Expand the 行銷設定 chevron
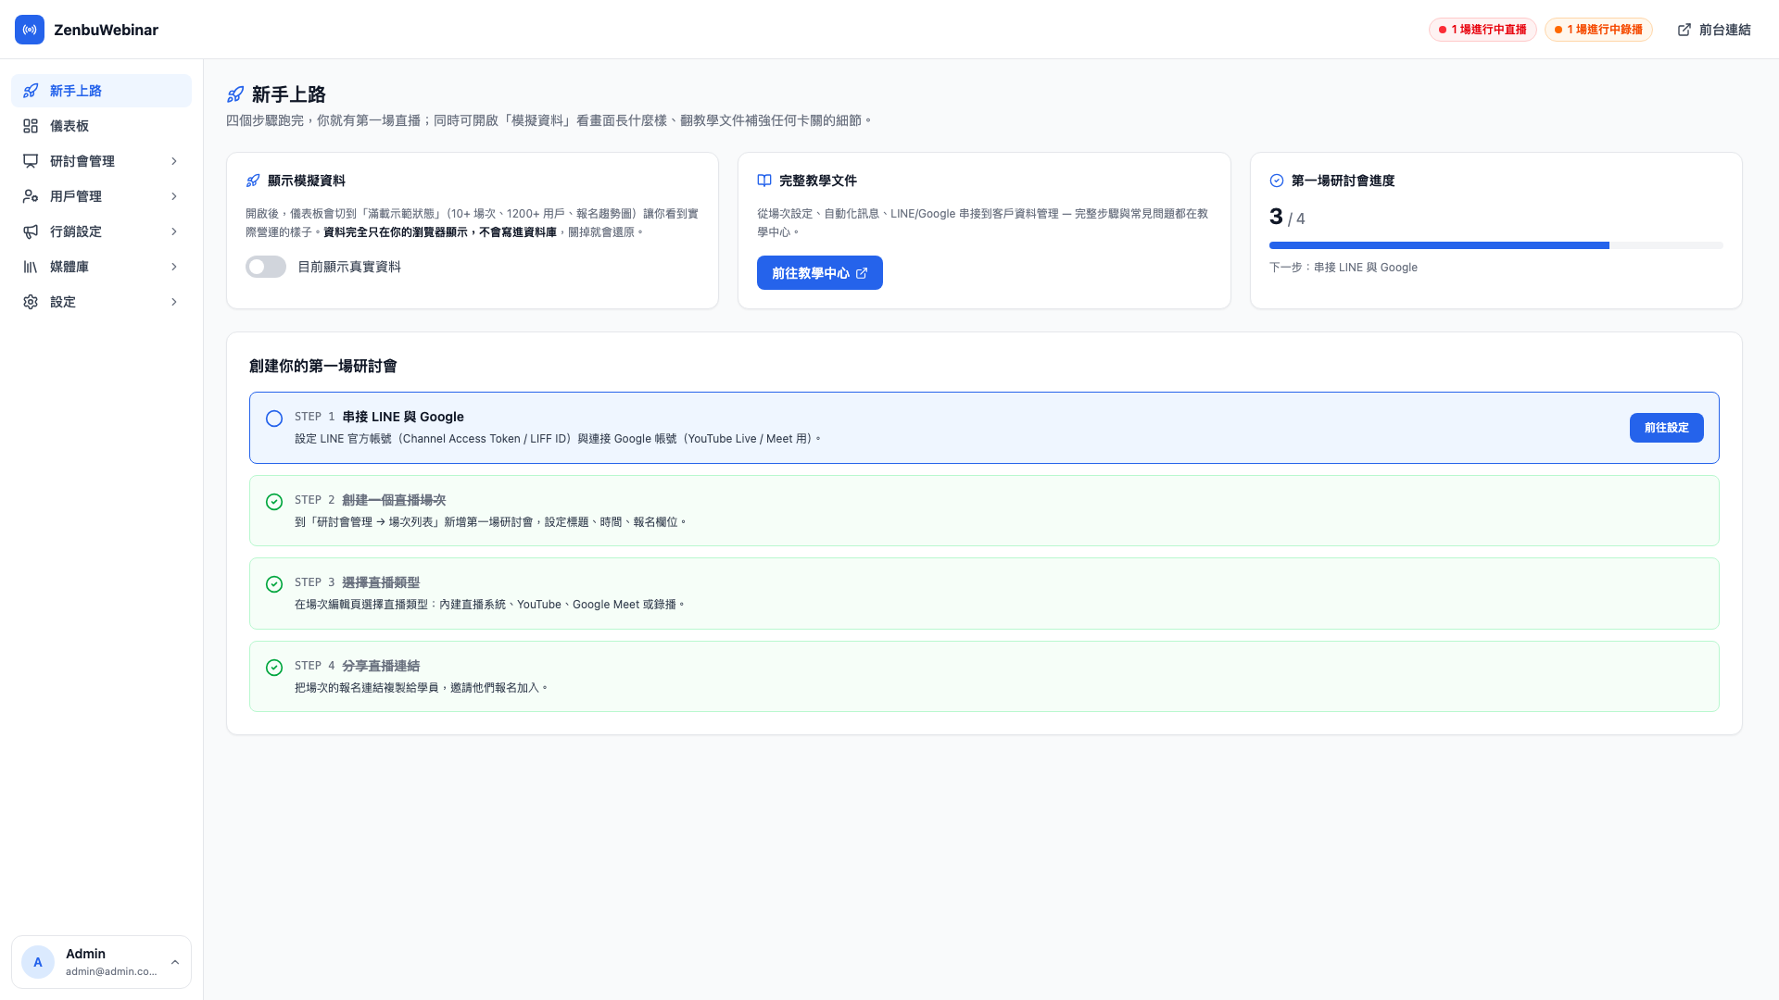The width and height of the screenshot is (1779, 1000). coord(174,231)
